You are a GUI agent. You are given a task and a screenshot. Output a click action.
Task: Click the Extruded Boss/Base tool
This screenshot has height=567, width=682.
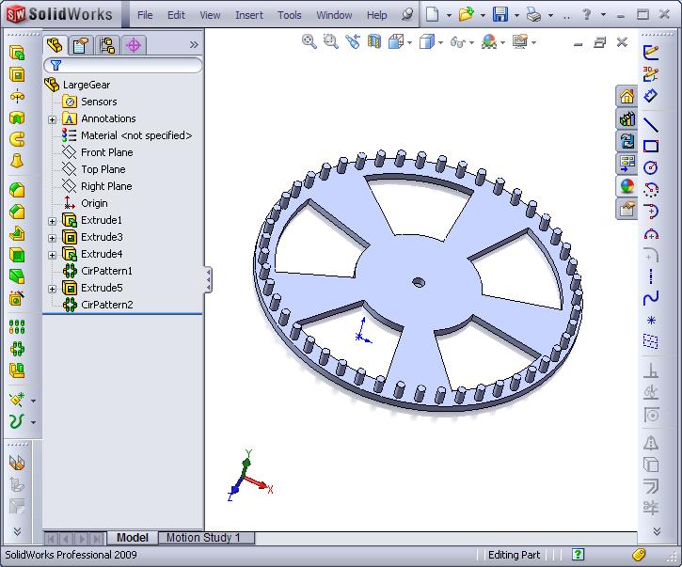coord(17,53)
